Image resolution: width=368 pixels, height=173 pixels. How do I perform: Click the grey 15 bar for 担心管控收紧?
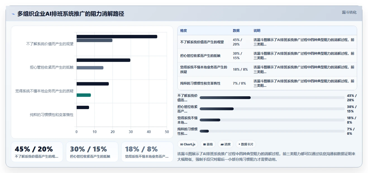pos(90,68)
